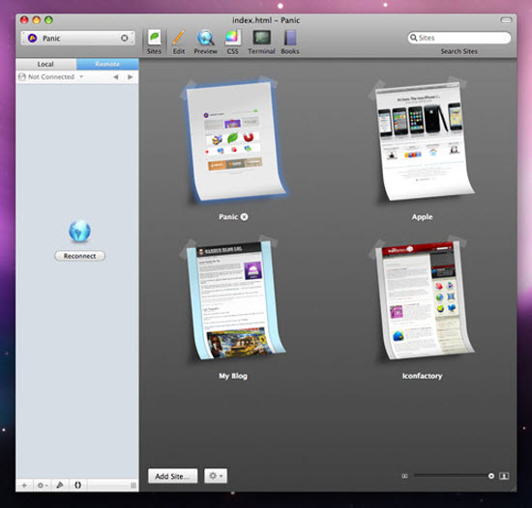
Task: Switch to the Local tab
Action: (45, 64)
